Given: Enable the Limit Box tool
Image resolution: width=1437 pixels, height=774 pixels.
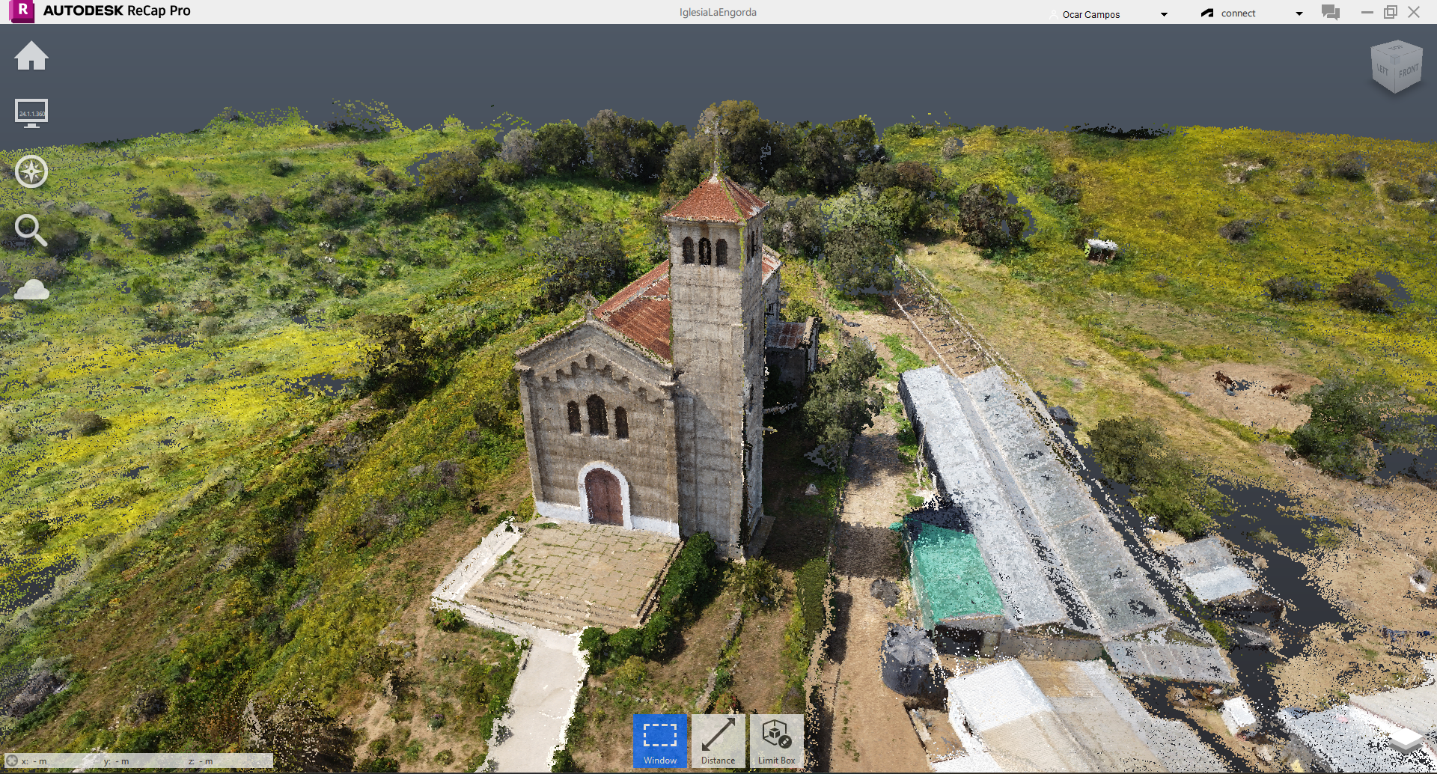Looking at the screenshot, I should pos(776,740).
